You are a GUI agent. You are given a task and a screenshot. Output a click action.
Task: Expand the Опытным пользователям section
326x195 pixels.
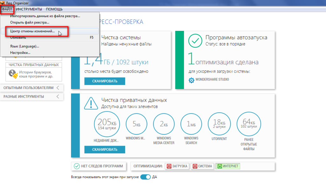[31, 88]
